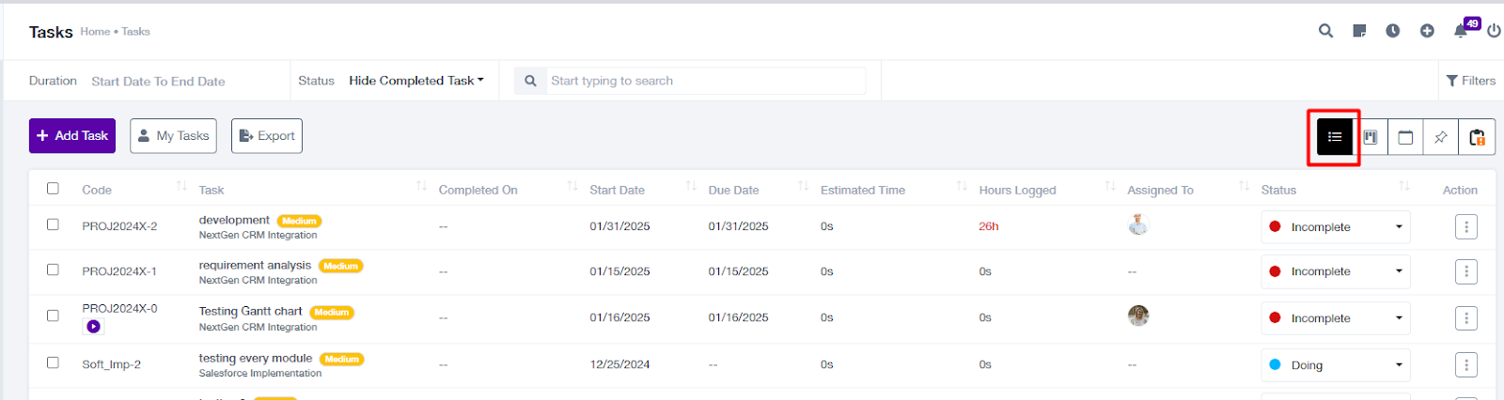Open the sticky notes icon
The height and width of the screenshot is (400, 1504).
click(1359, 31)
